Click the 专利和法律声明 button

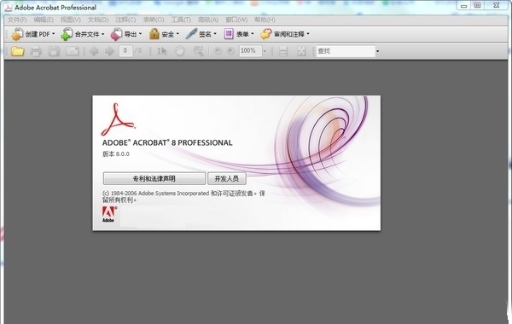pyautogui.click(x=154, y=178)
